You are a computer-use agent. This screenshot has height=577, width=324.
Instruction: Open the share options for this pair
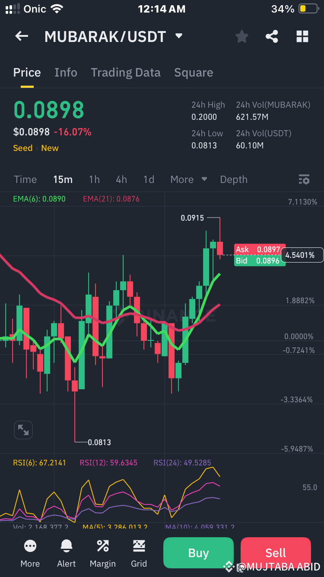[x=272, y=36]
